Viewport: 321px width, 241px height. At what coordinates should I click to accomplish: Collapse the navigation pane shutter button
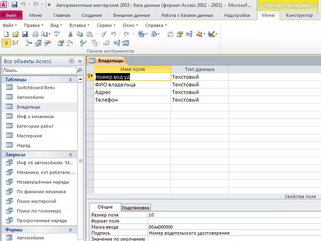80,61
